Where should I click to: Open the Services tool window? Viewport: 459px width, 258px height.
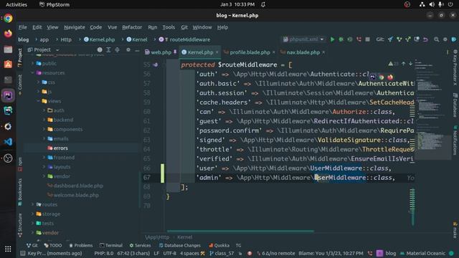pos(141,245)
